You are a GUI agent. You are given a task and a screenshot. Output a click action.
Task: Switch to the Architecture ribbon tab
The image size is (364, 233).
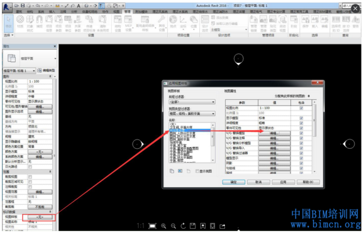(19, 11)
